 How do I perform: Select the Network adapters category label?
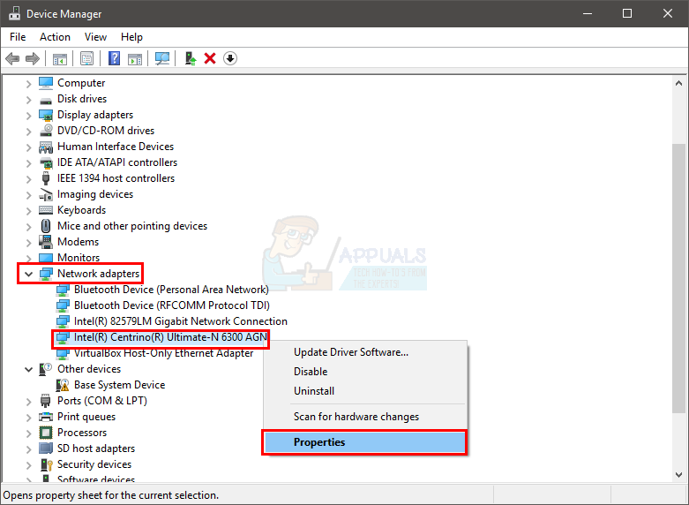(x=99, y=274)
